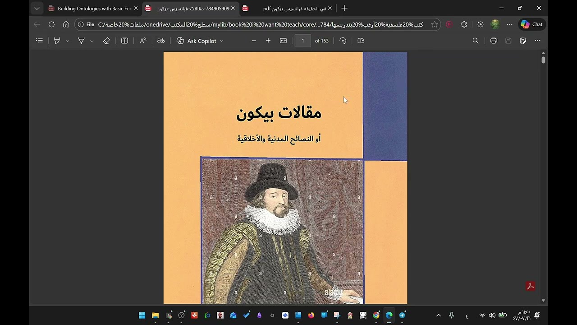Open the Copilot Chat button
Screen dimensions: 577x325
(x=532, y=24)
